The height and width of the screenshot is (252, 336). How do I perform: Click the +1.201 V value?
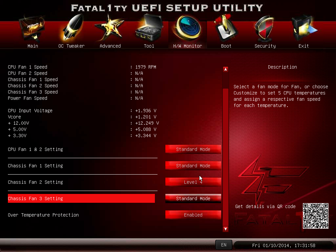click(146, 117)
